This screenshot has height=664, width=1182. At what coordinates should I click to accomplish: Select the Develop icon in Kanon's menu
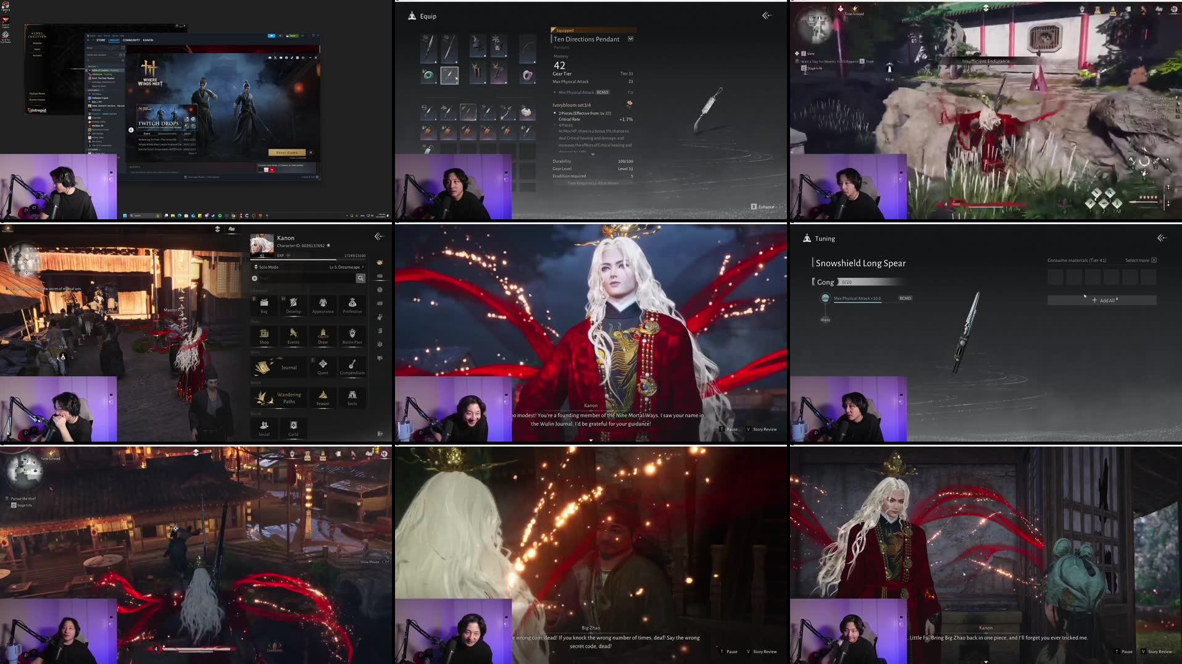pos(293,306)
